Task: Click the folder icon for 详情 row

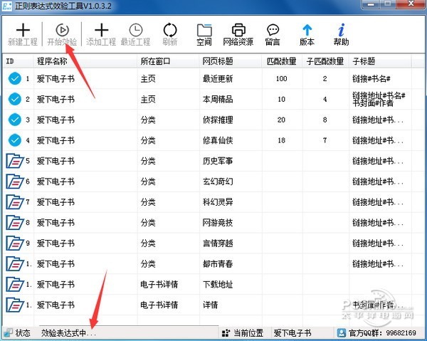Action: (x=15, y=305)
